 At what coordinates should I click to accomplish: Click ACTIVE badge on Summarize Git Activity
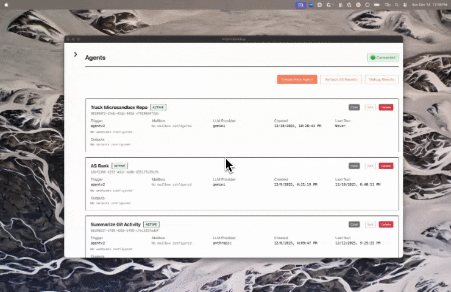pos(151,224)
